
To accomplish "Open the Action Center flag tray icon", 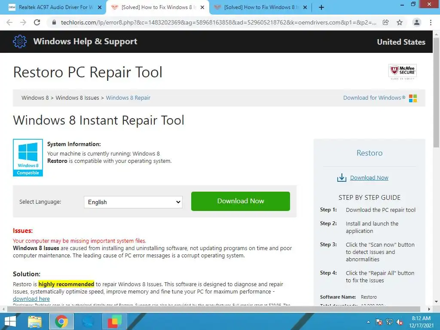I will pos(379,322).
